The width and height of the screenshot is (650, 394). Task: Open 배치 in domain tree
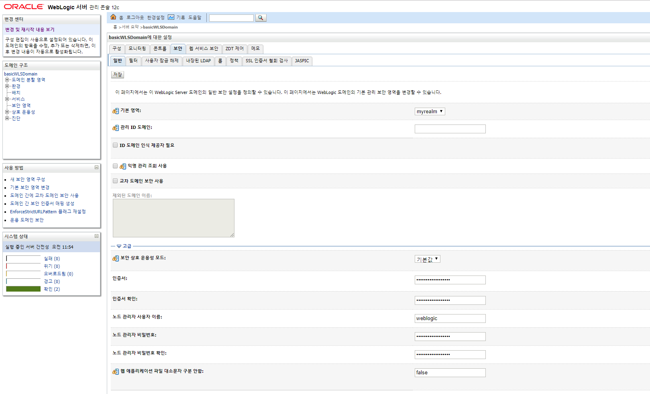pyautogui.click(x=16, y=93)
